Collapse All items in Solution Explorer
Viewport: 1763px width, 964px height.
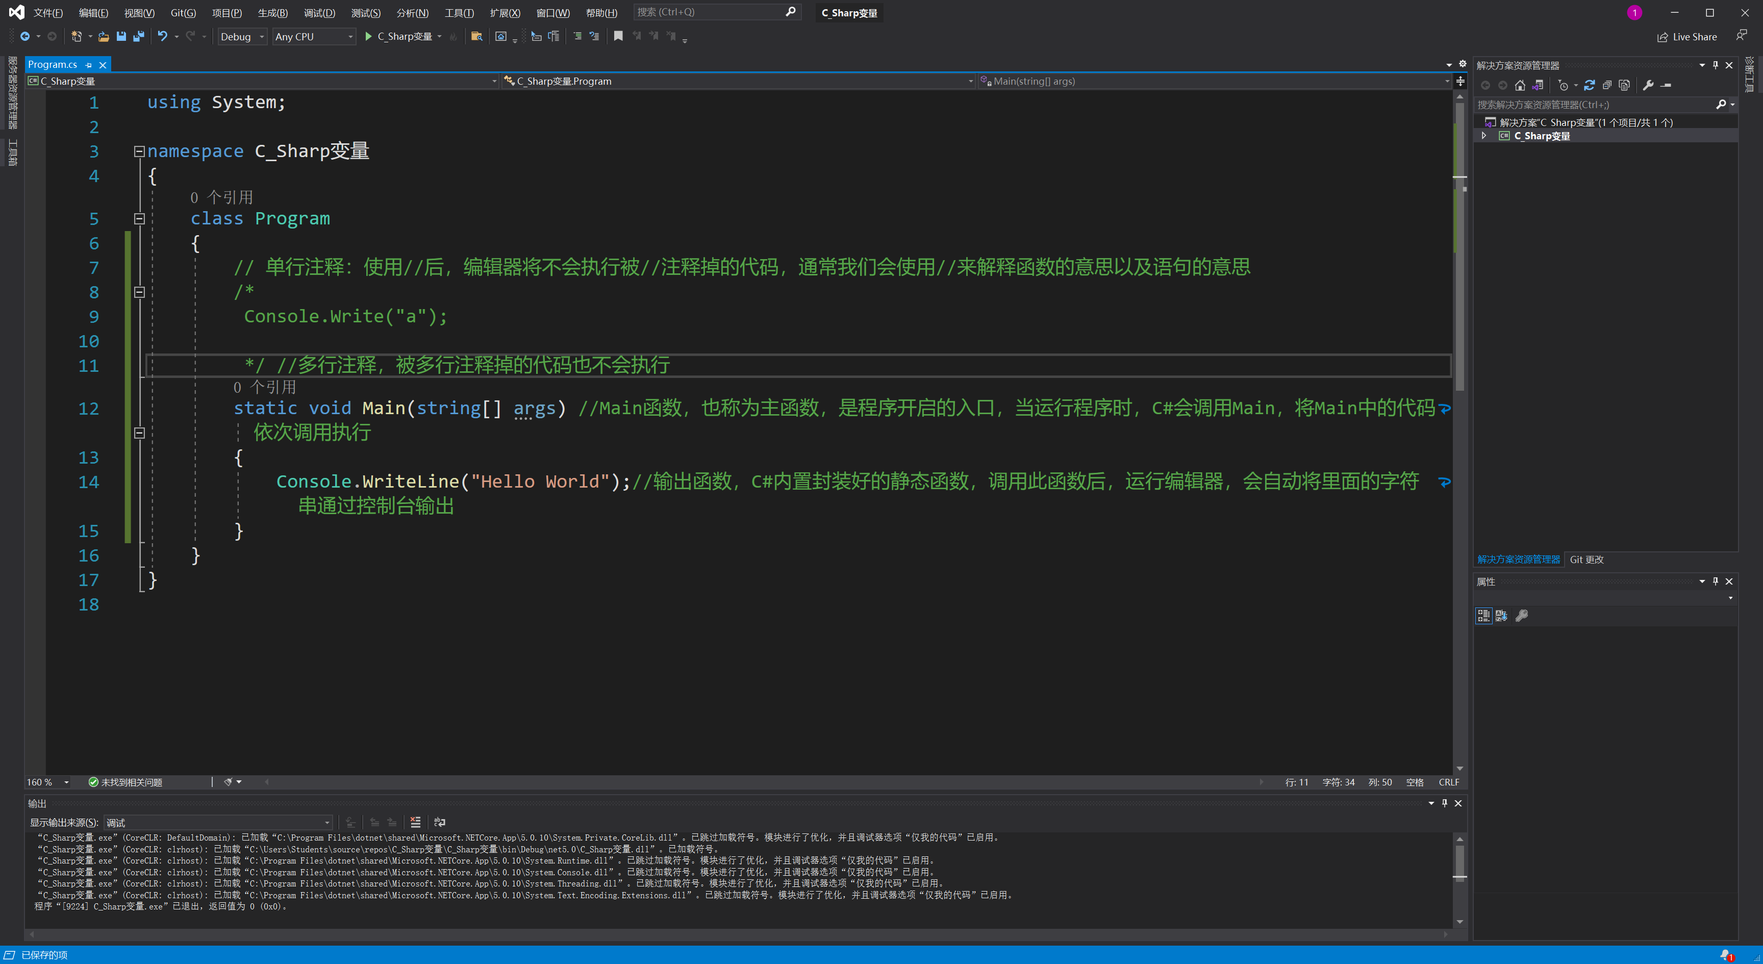[x=1607, y=86]
